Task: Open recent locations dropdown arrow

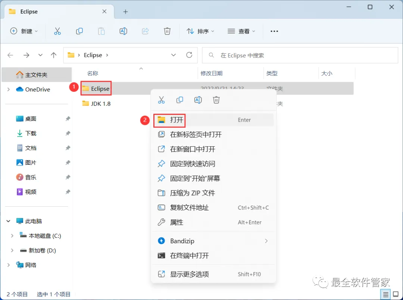Action: point(40,55)
